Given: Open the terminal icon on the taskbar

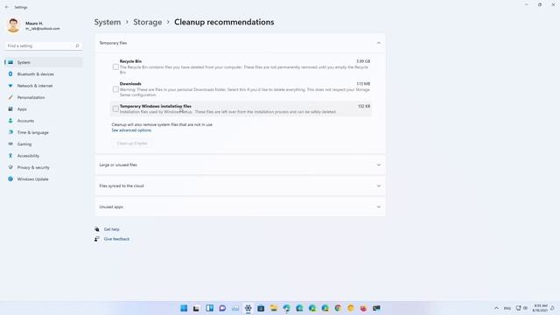Looking at the screenshot, I should [376, 308].
